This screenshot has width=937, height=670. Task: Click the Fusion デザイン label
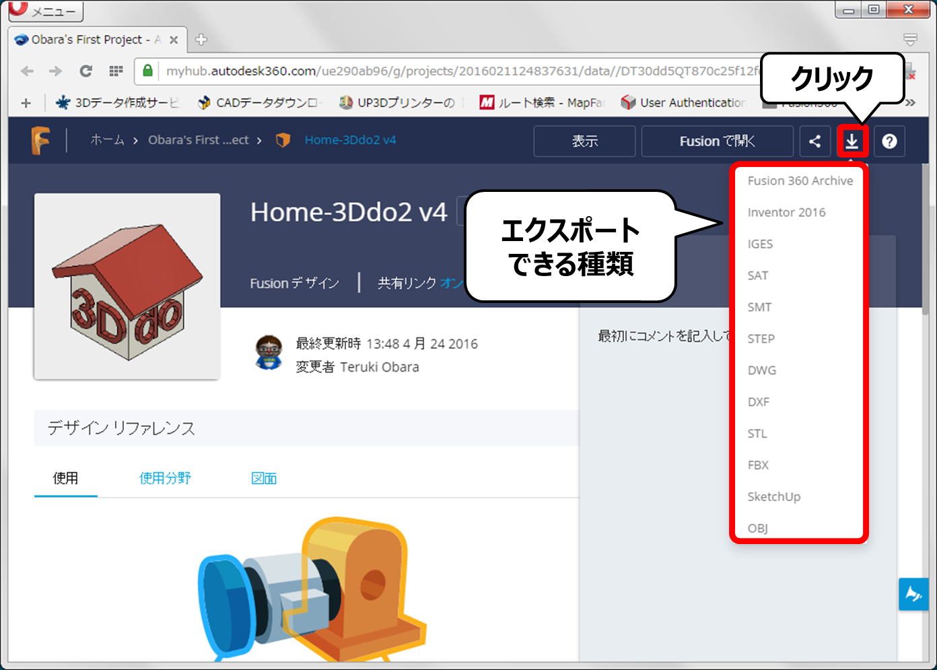tap(295, 283)
